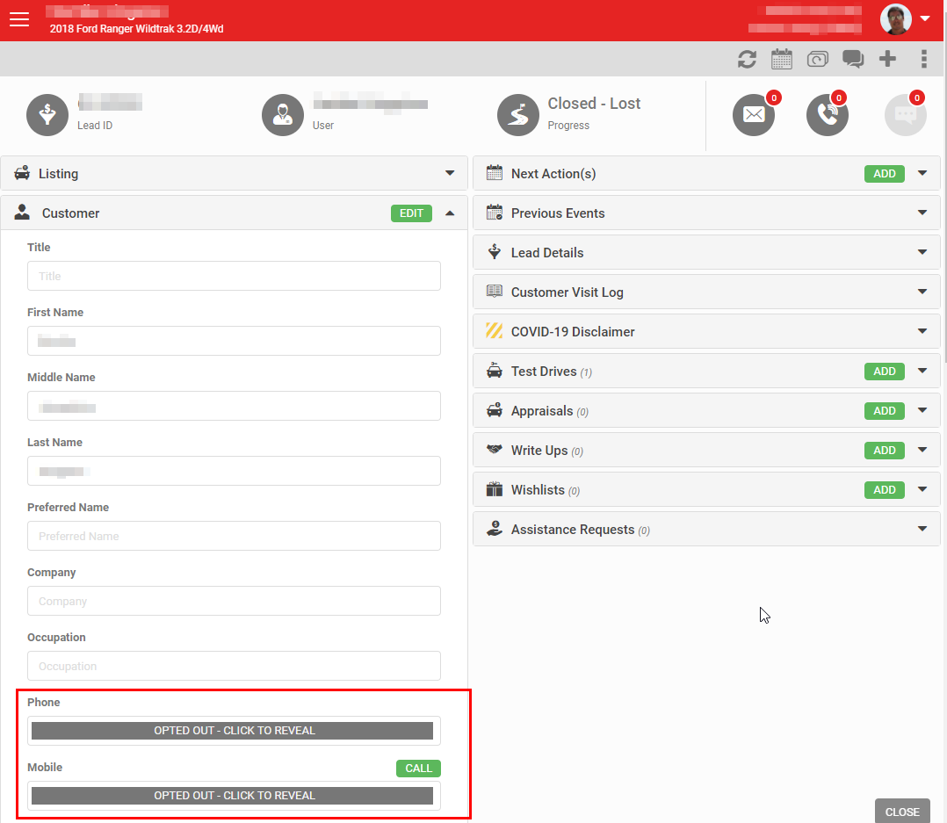Click the COVID-19 striped warning icon
Screen dimensions: 947x823
(x=494, y=331)
